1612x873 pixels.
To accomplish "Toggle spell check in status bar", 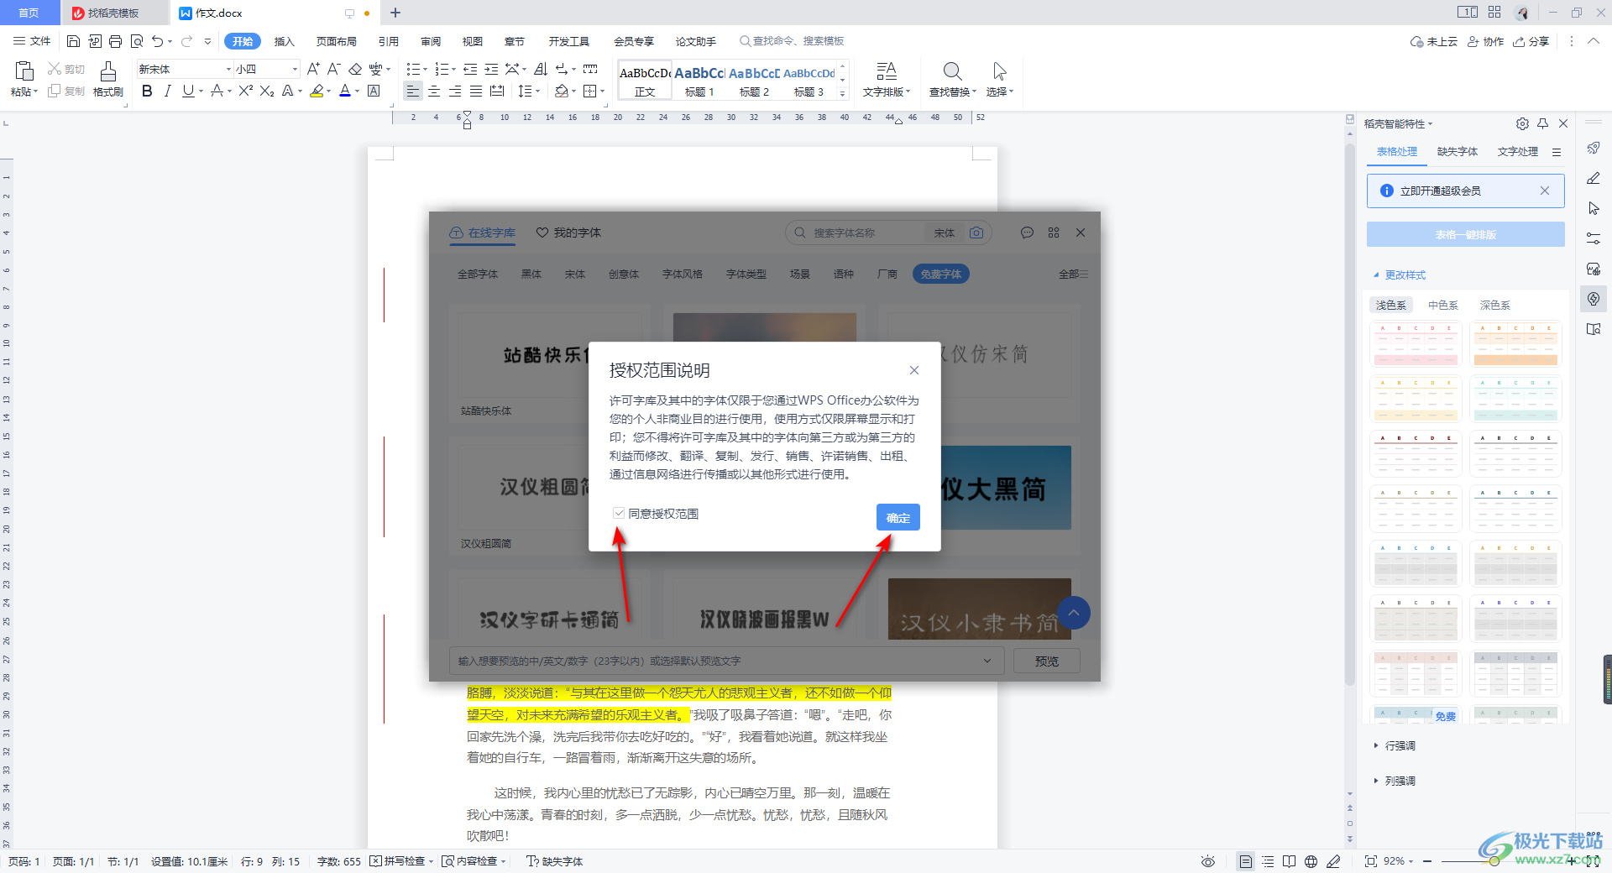I will click(x=401, y=861).
